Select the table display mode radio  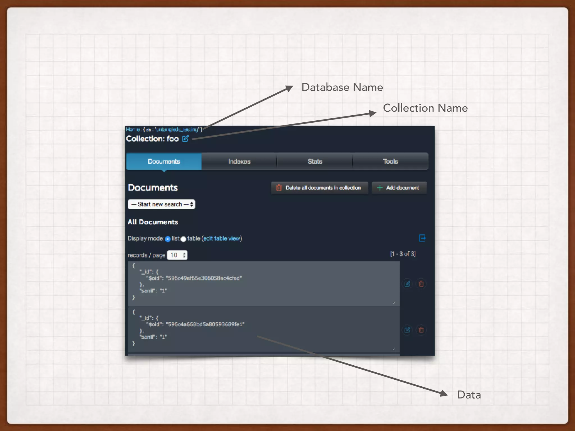click(x=183, y=239)
